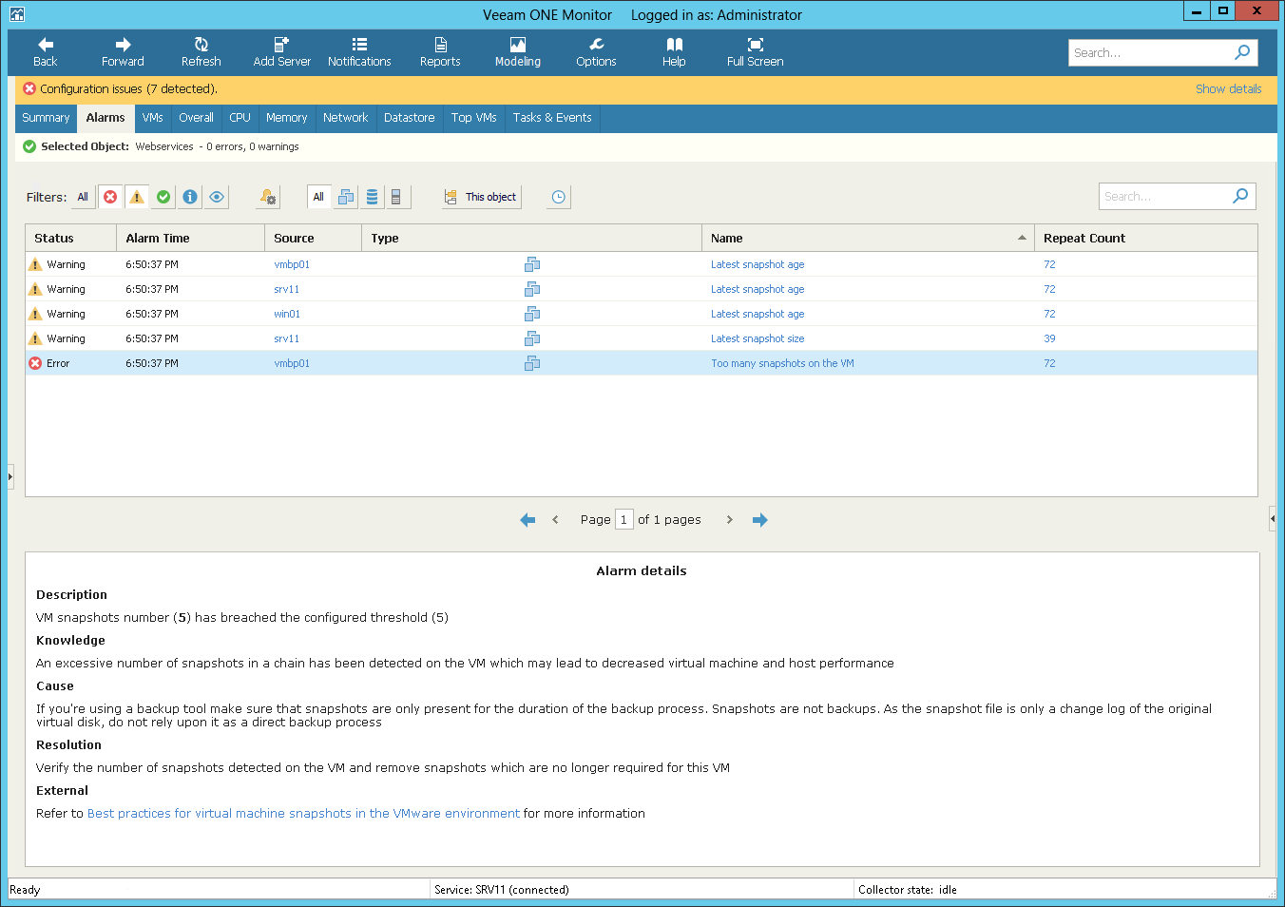The image size is (1285, 907).
Task: Click the clock time-period filter icon
Action: click(559, 197)
